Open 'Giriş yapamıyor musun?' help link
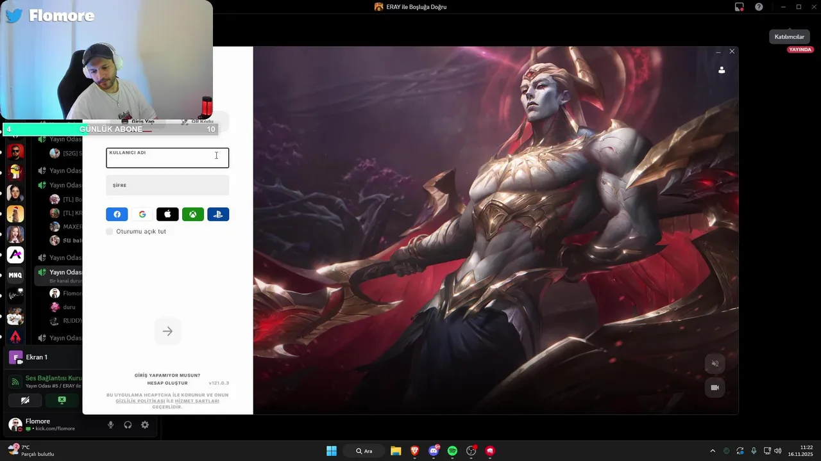 coord(167,375)
